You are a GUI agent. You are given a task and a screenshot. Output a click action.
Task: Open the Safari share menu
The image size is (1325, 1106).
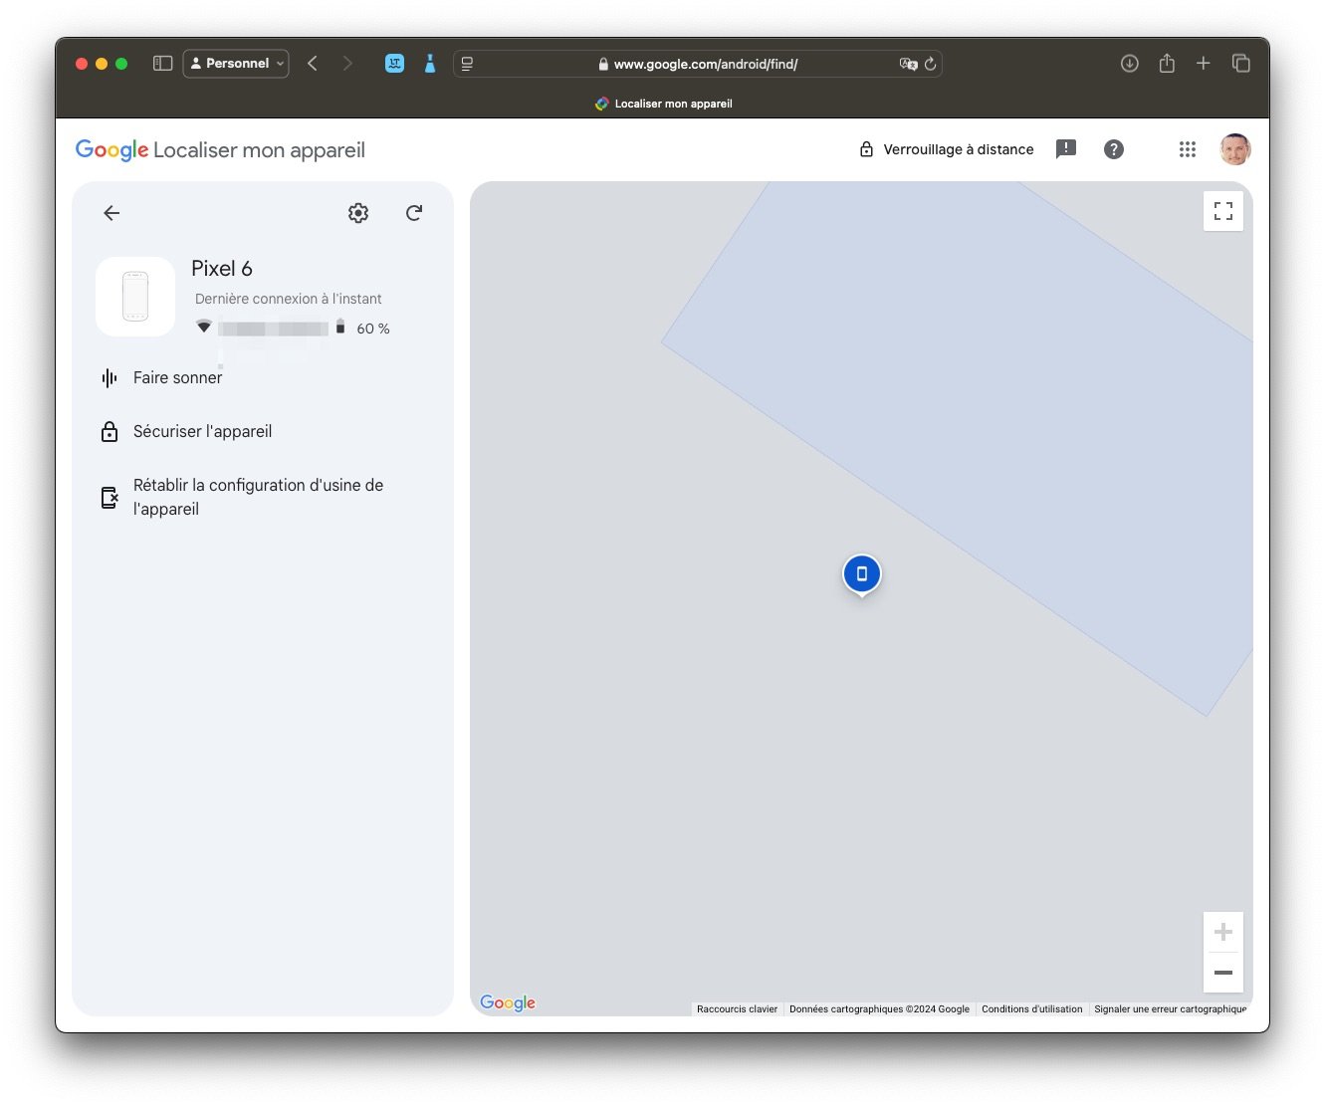coord(1167,64)
